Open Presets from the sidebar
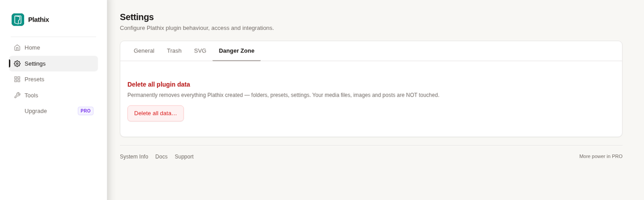Viewport: 644px width, 200px height. click(54, 79)
